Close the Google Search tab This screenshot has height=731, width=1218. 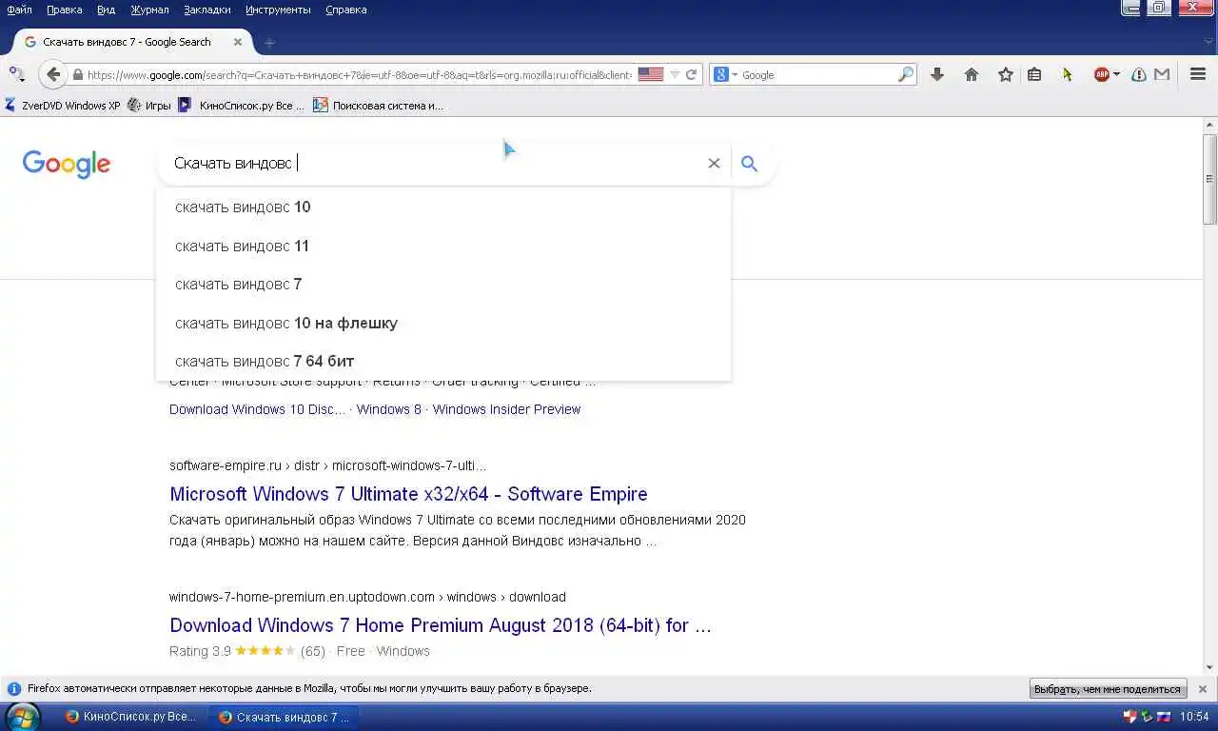click(x=238, y=42)
